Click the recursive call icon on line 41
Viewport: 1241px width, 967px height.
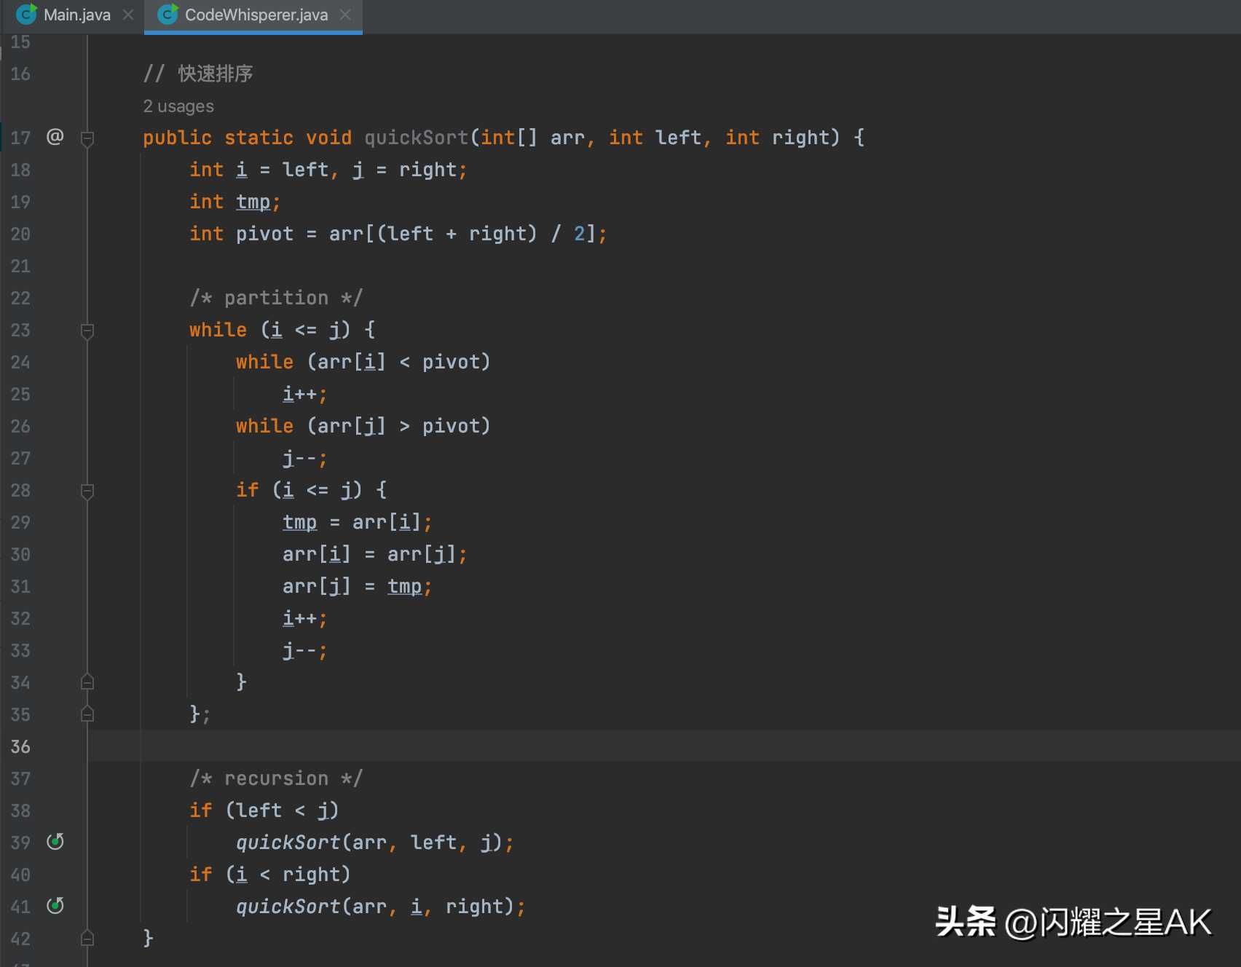[55, 906]
